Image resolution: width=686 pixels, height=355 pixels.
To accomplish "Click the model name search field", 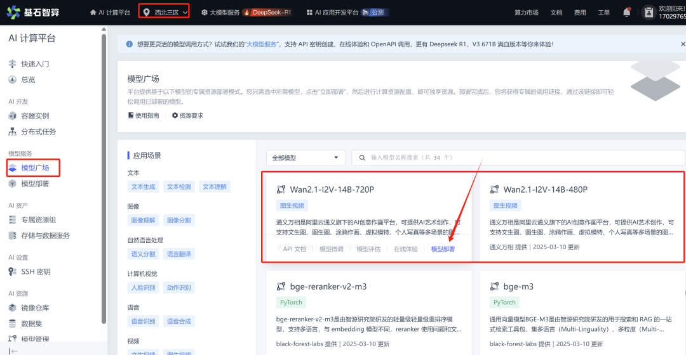I will (518, 158).
